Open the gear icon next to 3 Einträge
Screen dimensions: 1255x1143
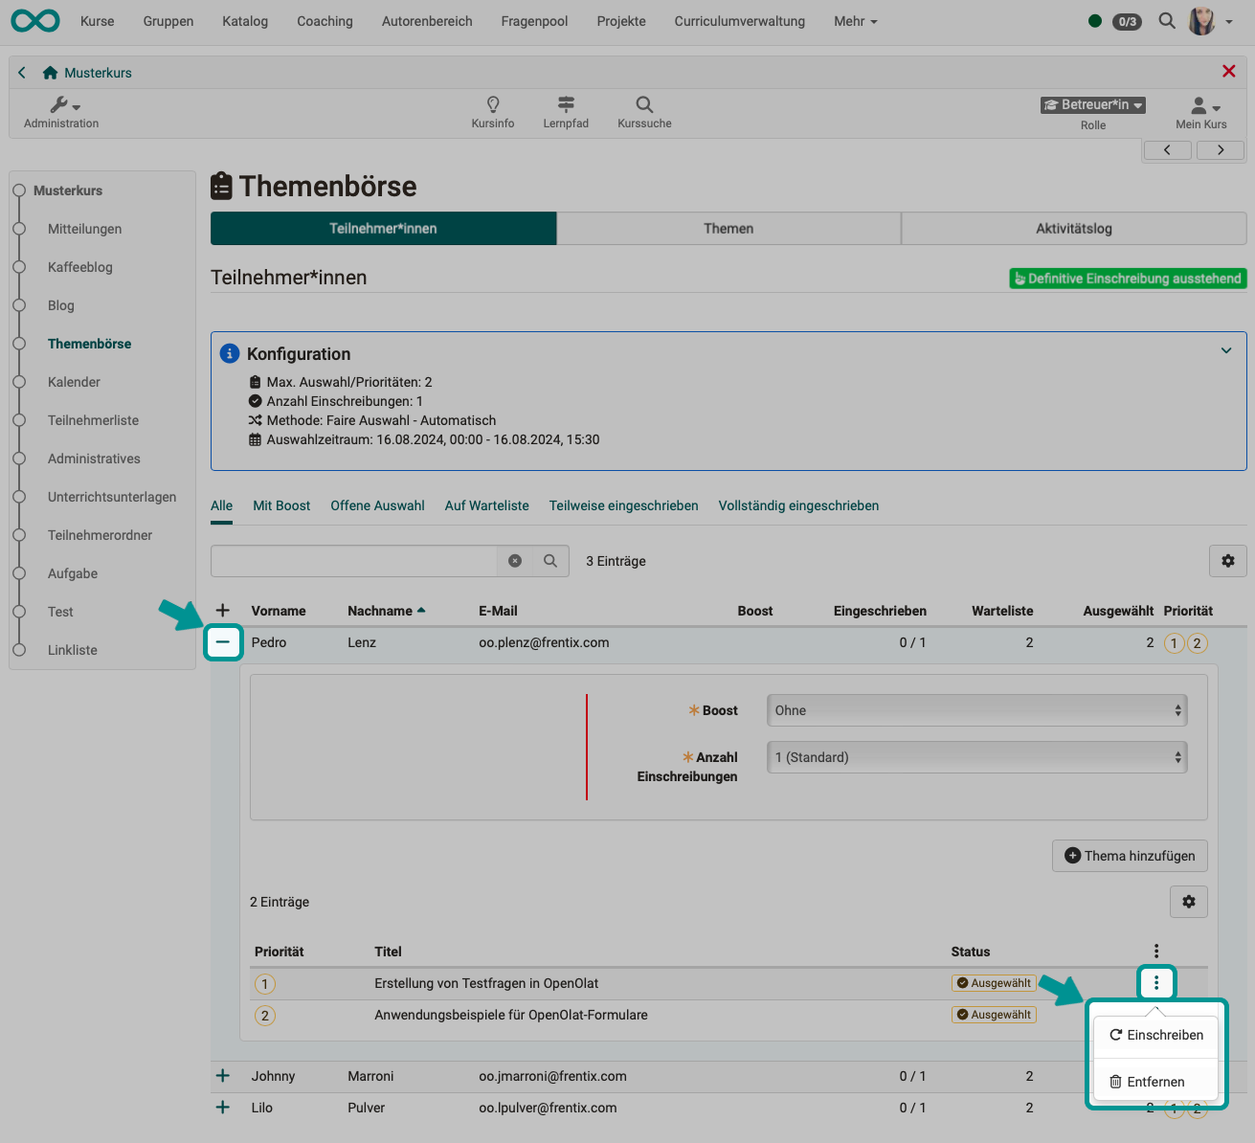pyautogui.click(x=1228, y=560)
